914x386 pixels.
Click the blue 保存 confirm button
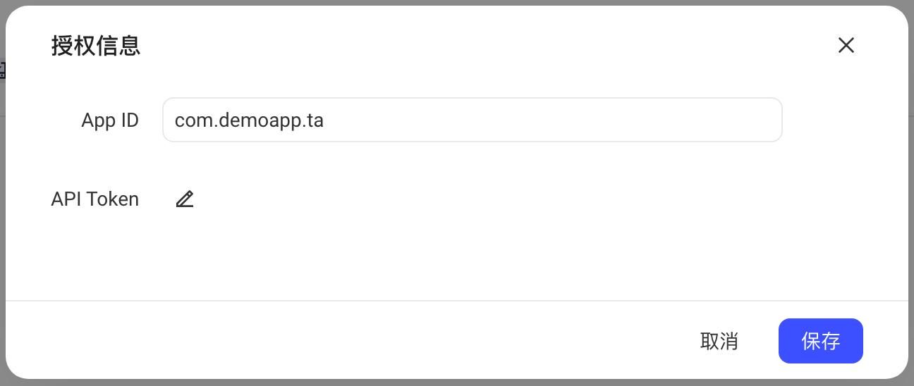[821, 341]
